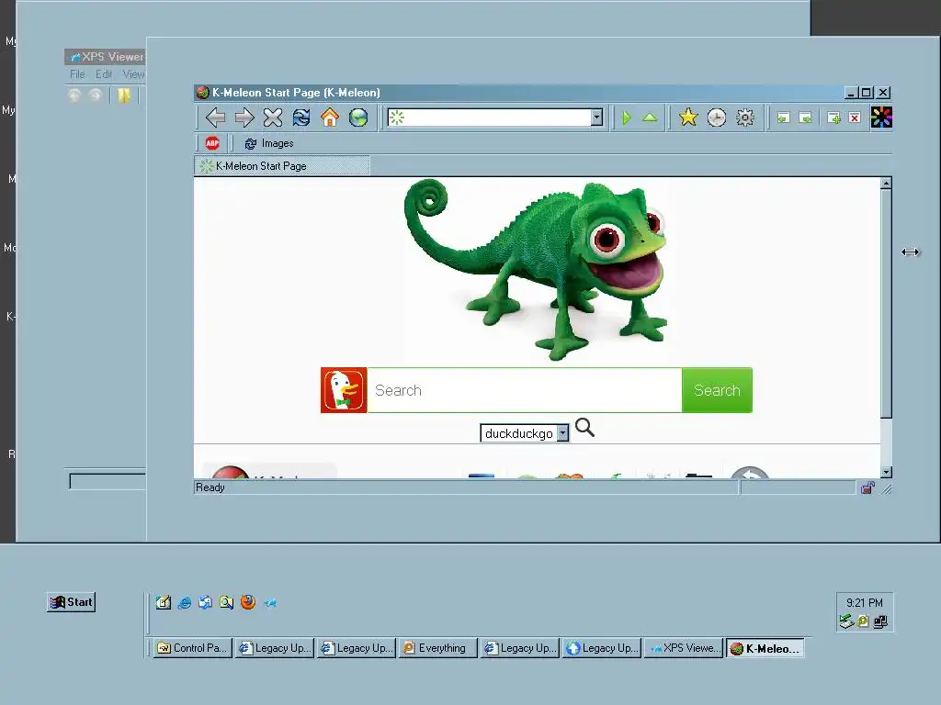Click the page scrollbar up arrow
941x705 pixels.
coord(887,184)
